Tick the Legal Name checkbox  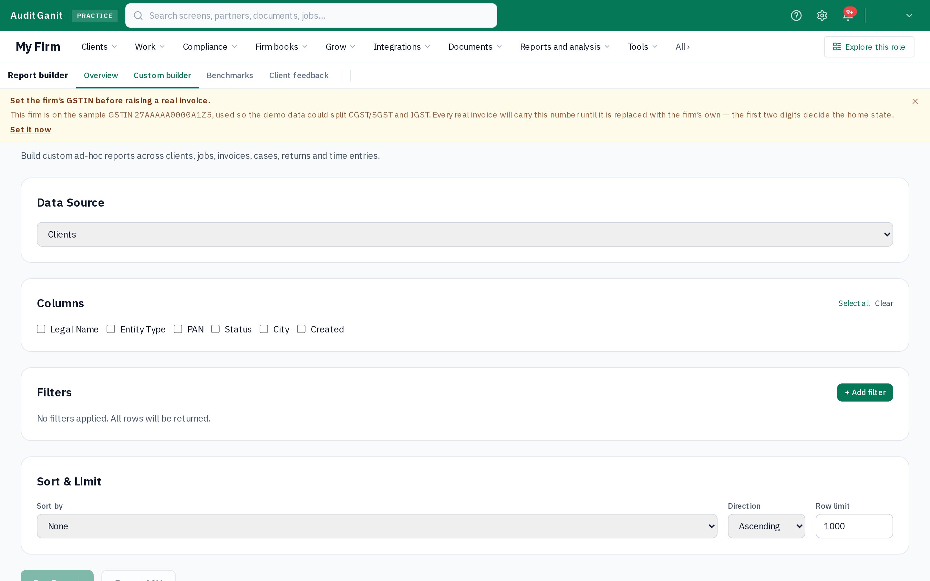pyautogui.click(x=41, y=329)
